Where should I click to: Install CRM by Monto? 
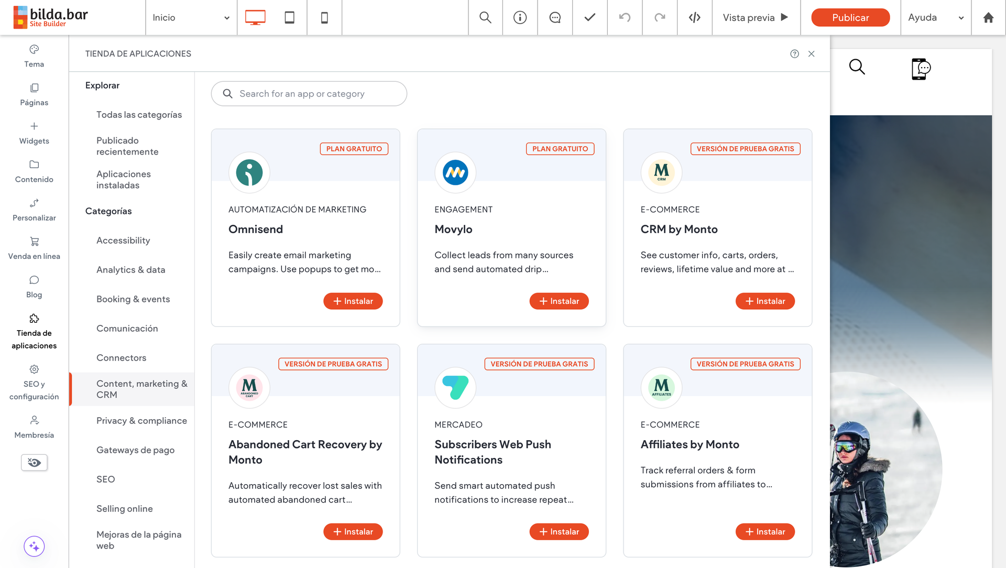click(765, 301)
